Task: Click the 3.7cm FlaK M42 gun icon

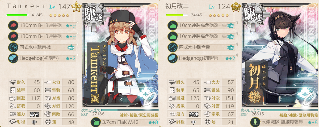Action: 95,122
